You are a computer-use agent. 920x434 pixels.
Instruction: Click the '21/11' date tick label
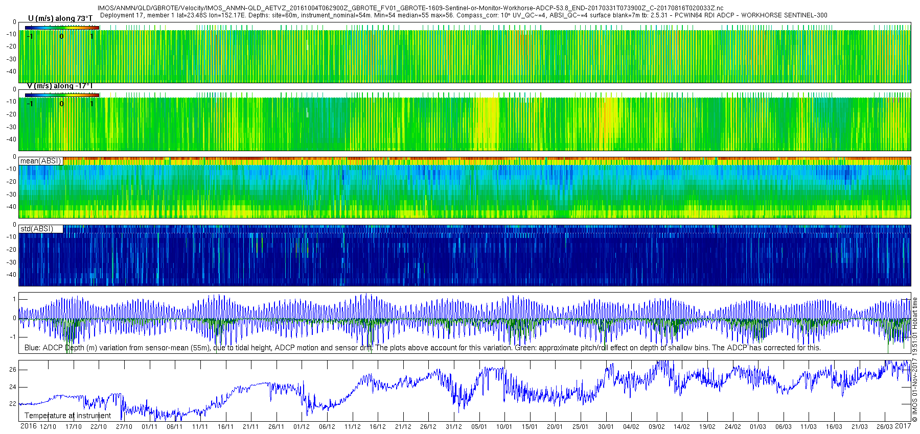pos(251,427)
